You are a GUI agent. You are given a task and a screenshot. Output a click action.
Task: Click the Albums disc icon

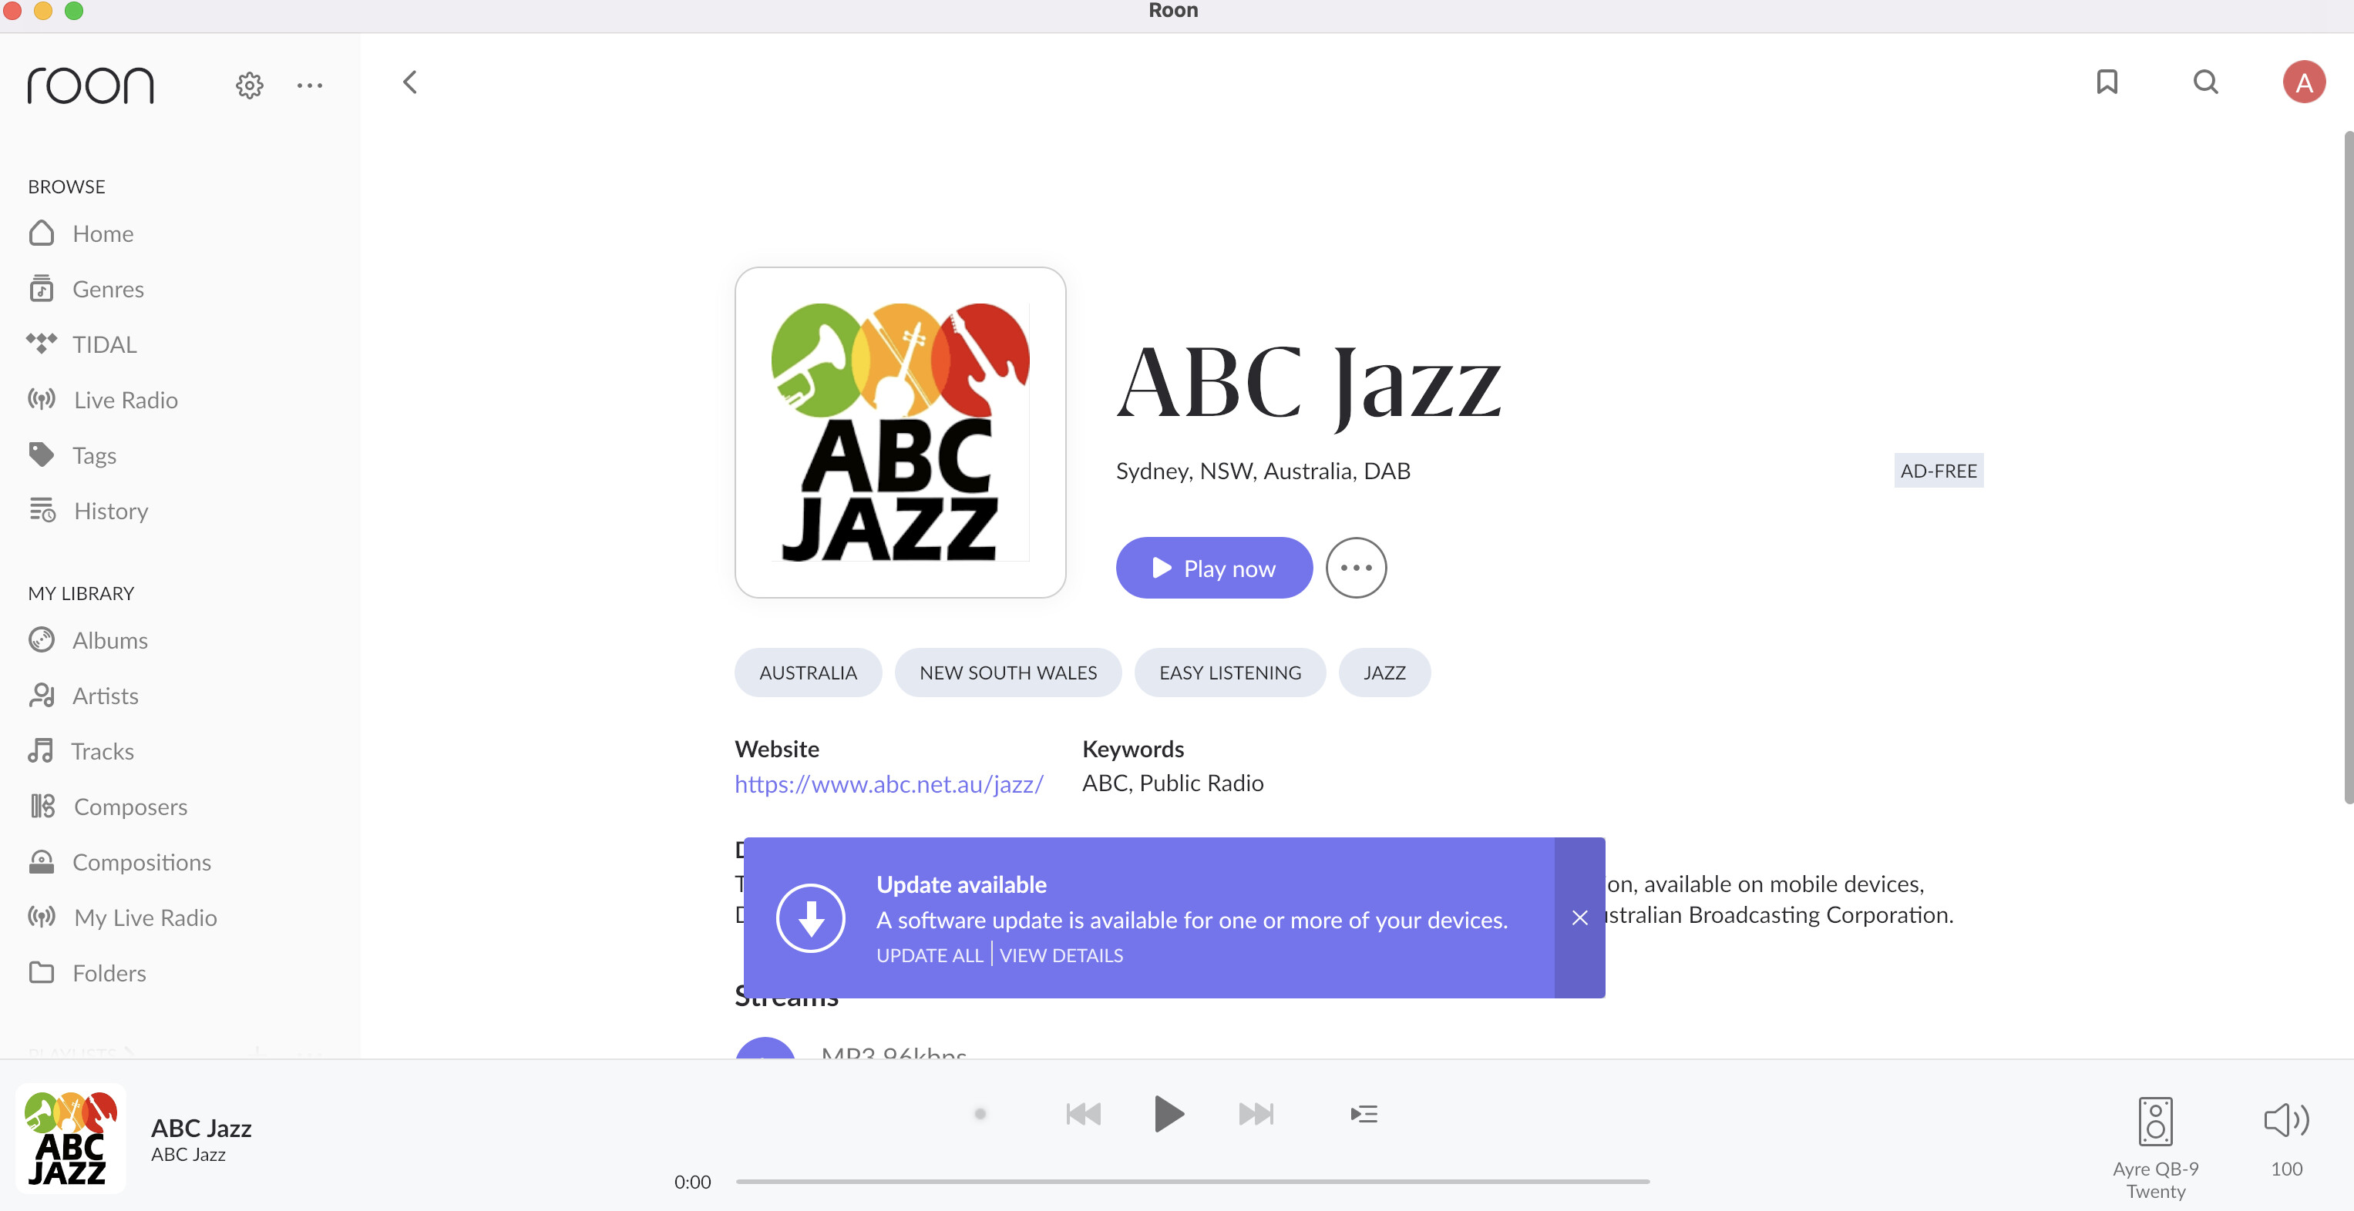41,639
